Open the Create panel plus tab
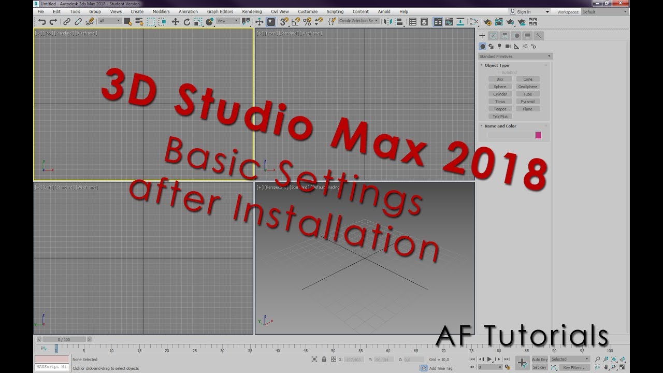663x373 pixels. point(482,36)
